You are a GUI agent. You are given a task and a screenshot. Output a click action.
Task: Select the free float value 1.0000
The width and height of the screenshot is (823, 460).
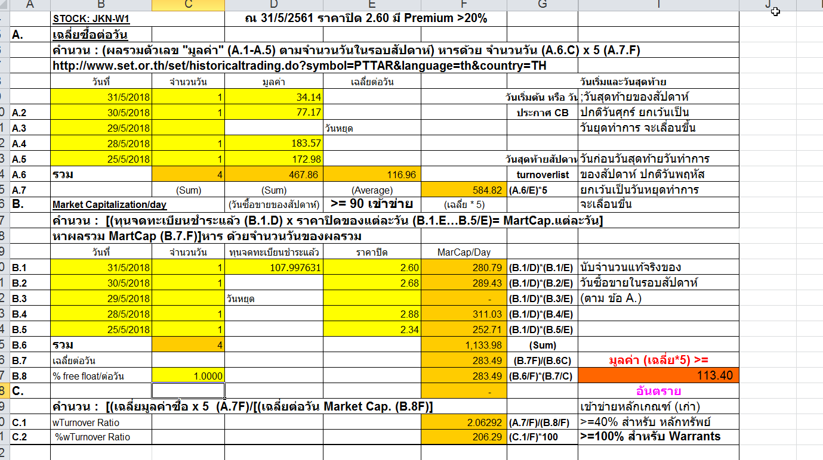[189, 376]
